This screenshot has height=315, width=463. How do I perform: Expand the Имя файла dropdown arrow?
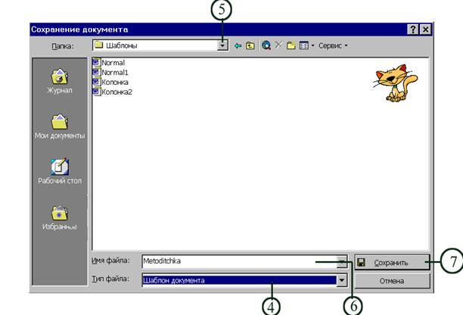(x=342, y=261)
